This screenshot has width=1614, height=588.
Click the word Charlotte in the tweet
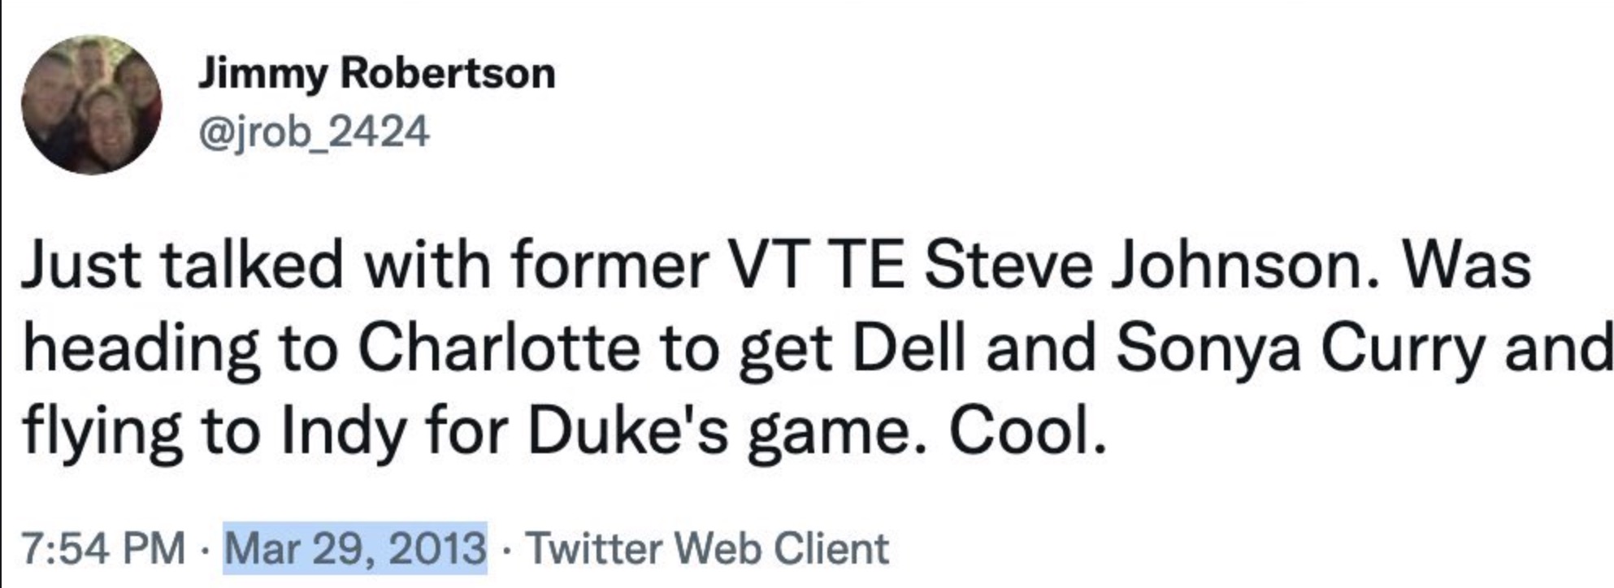coord(498,348)
